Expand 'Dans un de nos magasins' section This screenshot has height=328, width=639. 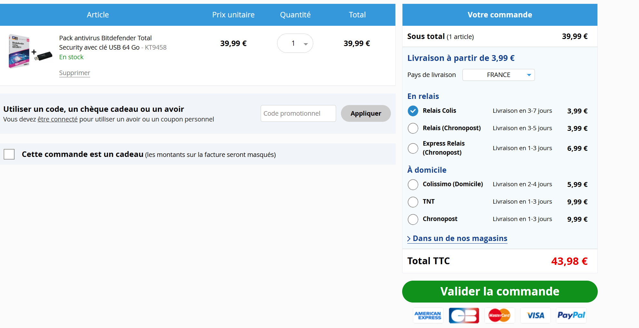coord(457,238)
